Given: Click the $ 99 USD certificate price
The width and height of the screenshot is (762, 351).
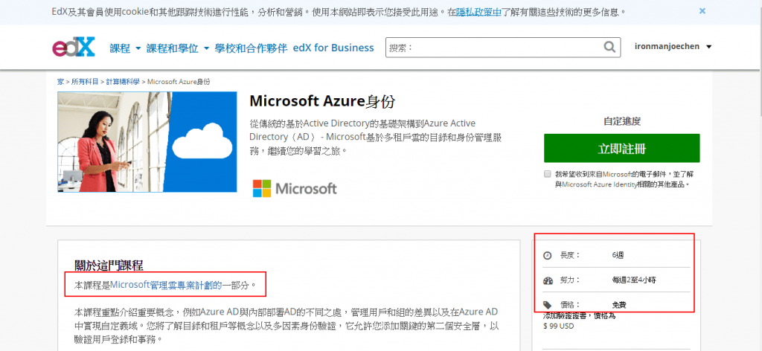Looking at the screenshot, I should click(558, 326).
